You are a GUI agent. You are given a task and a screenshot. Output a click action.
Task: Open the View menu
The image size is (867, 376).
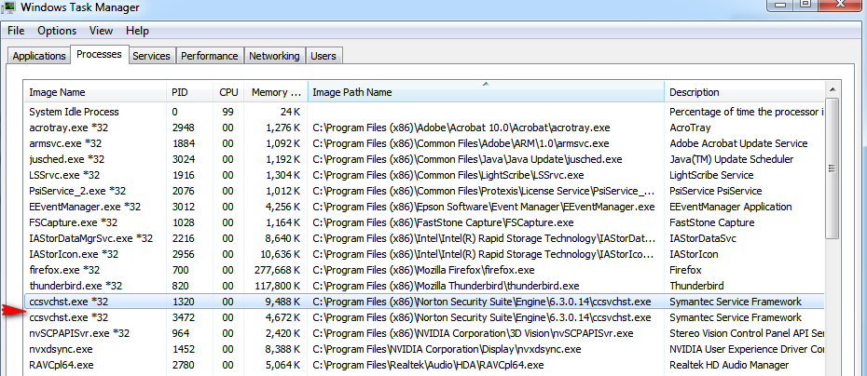point(101,31)
